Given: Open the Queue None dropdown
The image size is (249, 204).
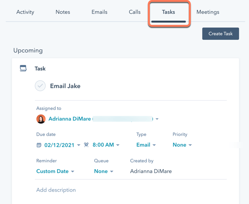Looking at the screenshot, I should click(x=104, y=171).
